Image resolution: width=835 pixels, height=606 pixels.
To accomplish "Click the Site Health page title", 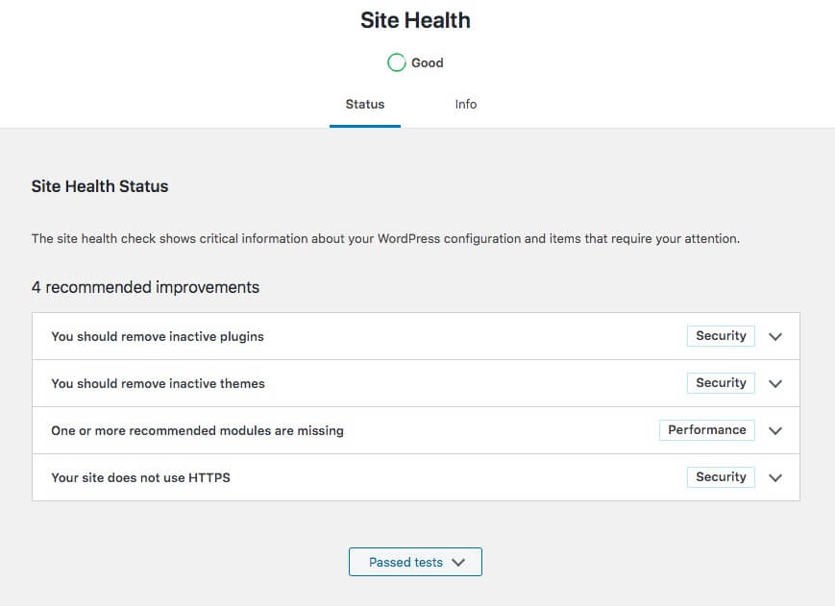I will (415, 20).
